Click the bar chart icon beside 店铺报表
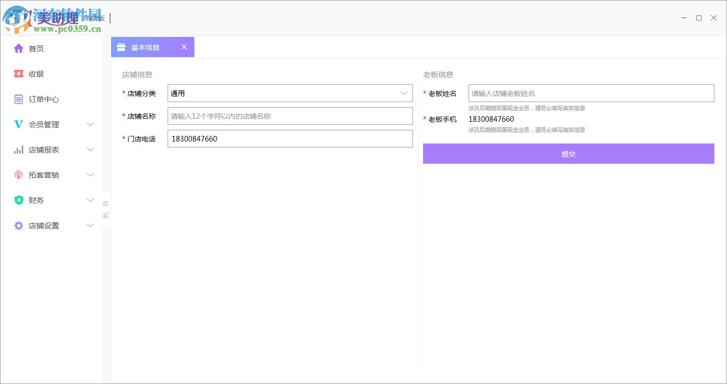 pyautogui.click(x=19, y=150)
